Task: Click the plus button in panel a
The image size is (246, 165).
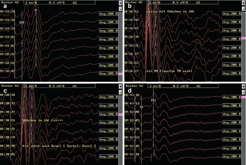Action: point(121,3)
